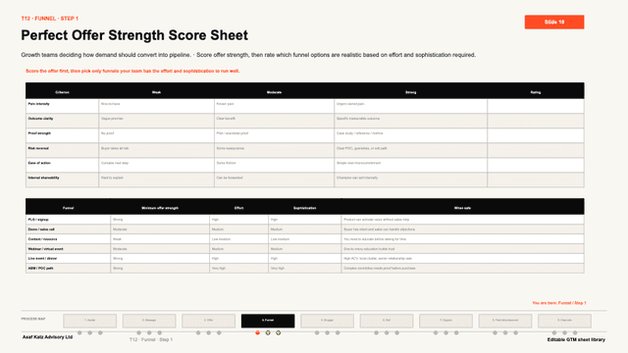Open the 7. Organic process map step
628x353 pixels.
coord(445,321)
